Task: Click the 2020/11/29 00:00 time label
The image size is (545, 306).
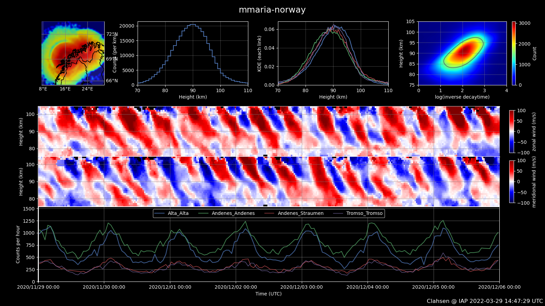Action: (38, 287)
